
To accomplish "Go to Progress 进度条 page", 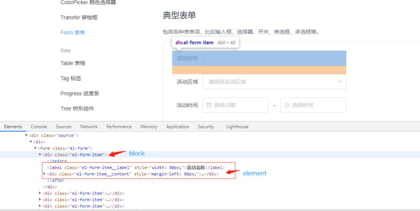I will coord(80,93).
